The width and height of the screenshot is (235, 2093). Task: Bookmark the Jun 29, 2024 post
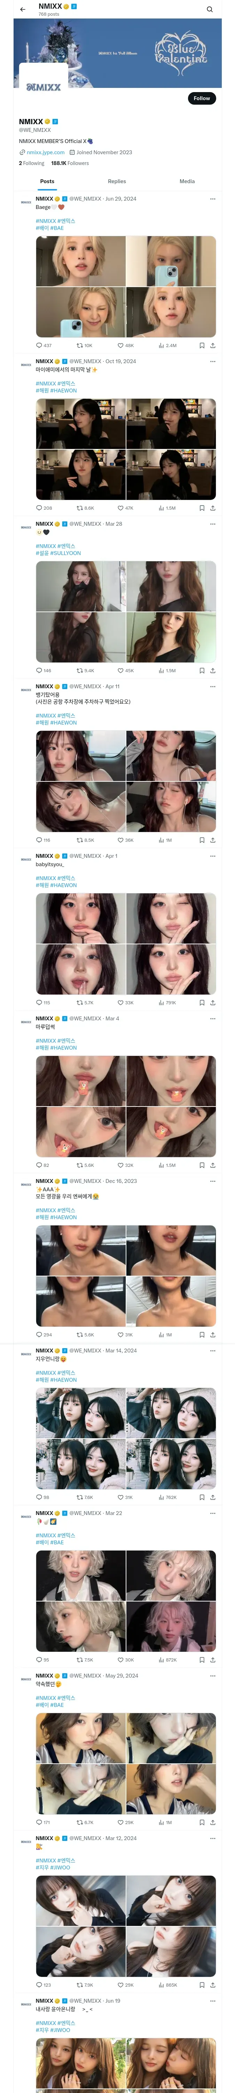click(202, 345)
